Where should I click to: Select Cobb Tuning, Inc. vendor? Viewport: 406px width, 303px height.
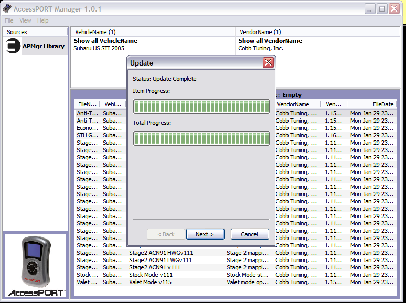261,48
